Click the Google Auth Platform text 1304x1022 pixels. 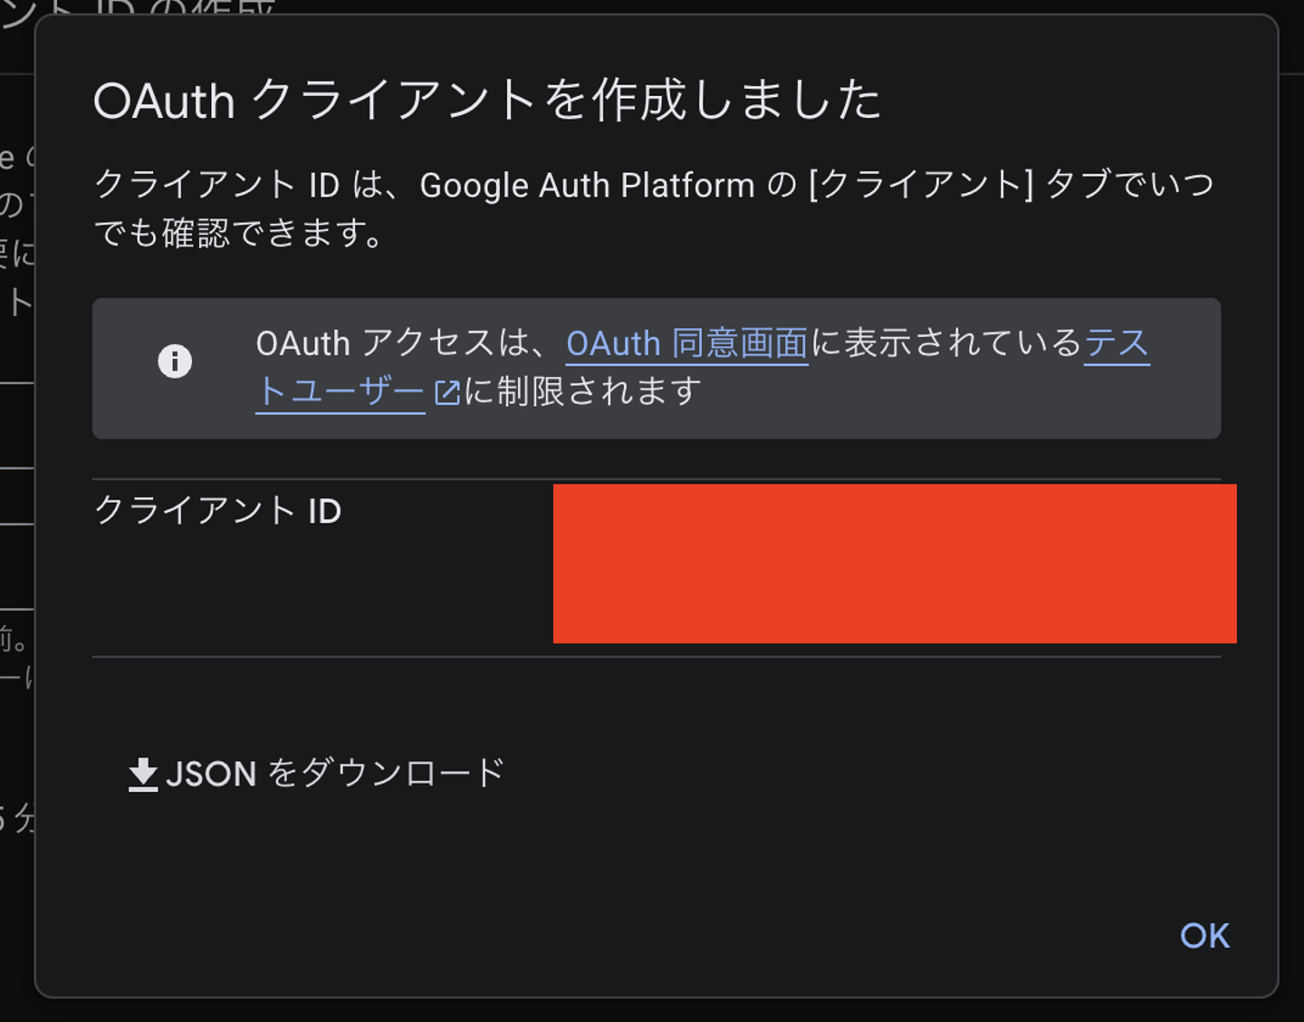tap(587, 186)
